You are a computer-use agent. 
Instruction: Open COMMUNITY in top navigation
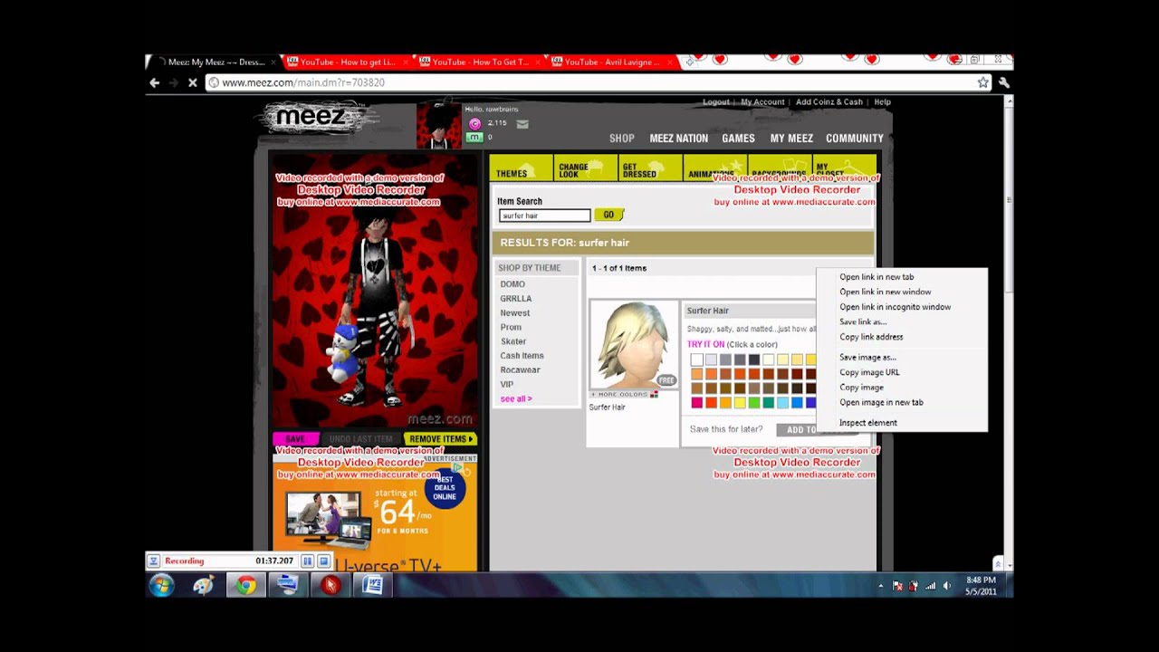click(x=854, y=139)
